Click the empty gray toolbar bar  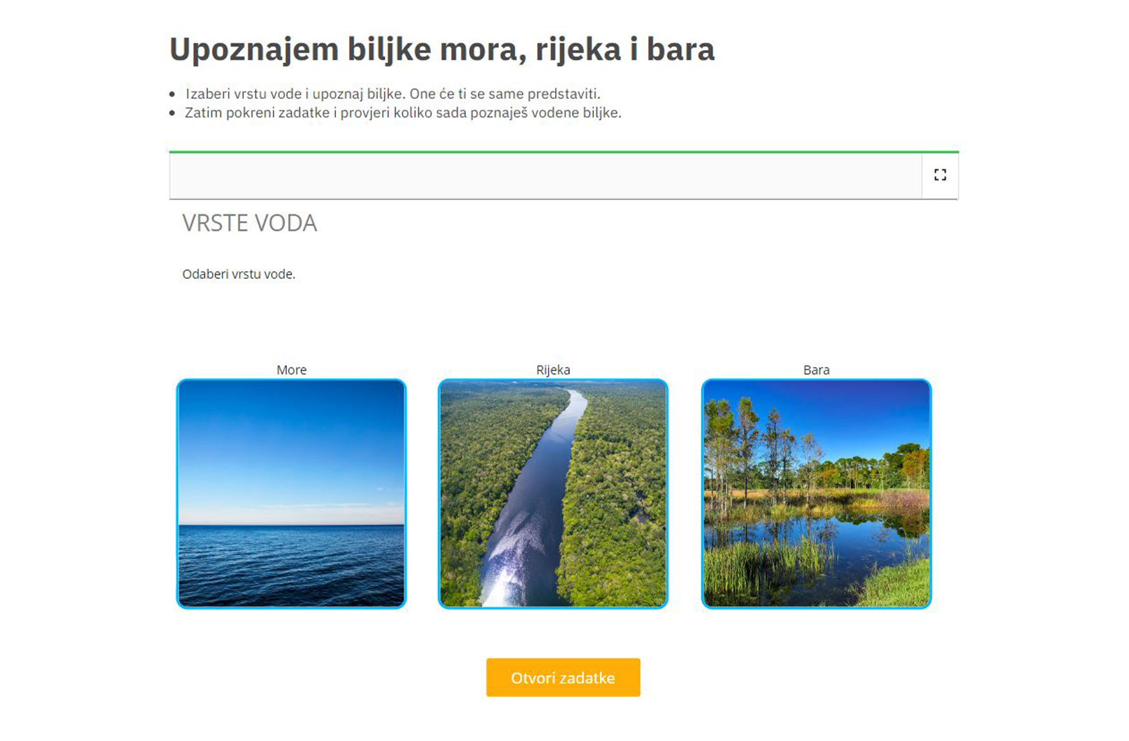[545, 176]
